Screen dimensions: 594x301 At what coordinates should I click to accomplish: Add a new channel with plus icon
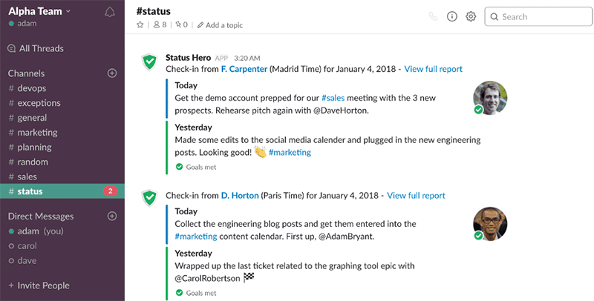coord(112,73)
